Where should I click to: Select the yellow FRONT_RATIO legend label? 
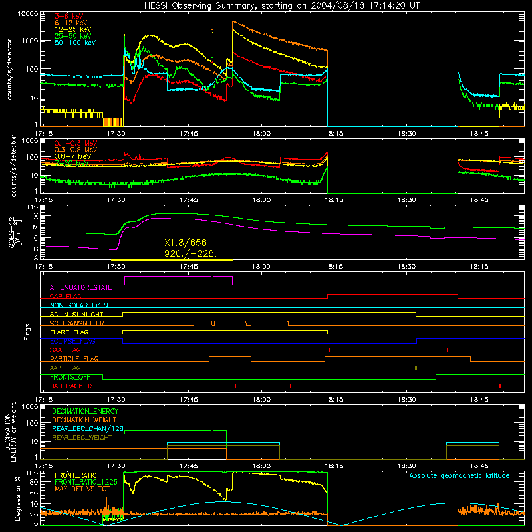click(x=76, y=476)
